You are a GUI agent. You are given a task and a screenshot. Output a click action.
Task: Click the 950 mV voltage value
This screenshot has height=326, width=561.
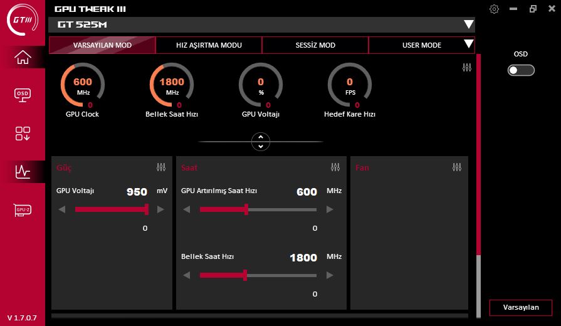(x=137, y=192)
